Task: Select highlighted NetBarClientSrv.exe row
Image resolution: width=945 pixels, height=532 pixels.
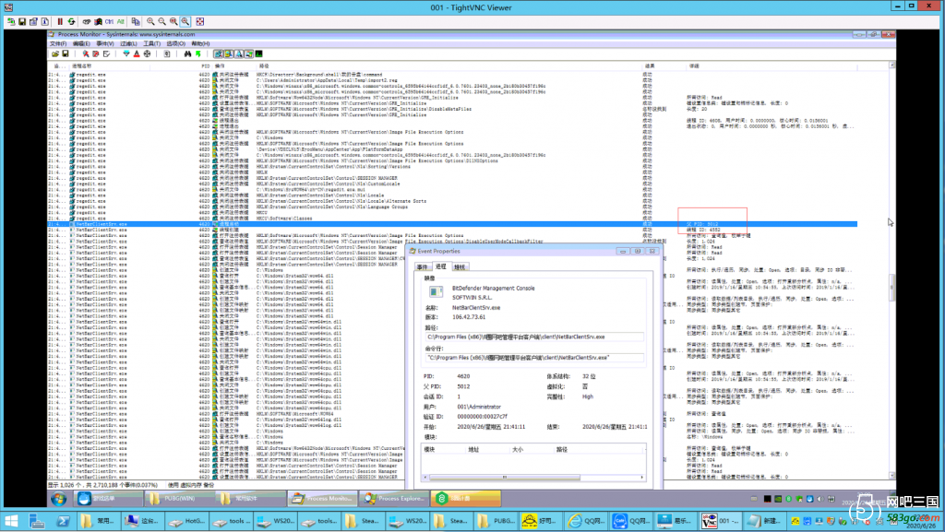Action: tap(452, 224)
